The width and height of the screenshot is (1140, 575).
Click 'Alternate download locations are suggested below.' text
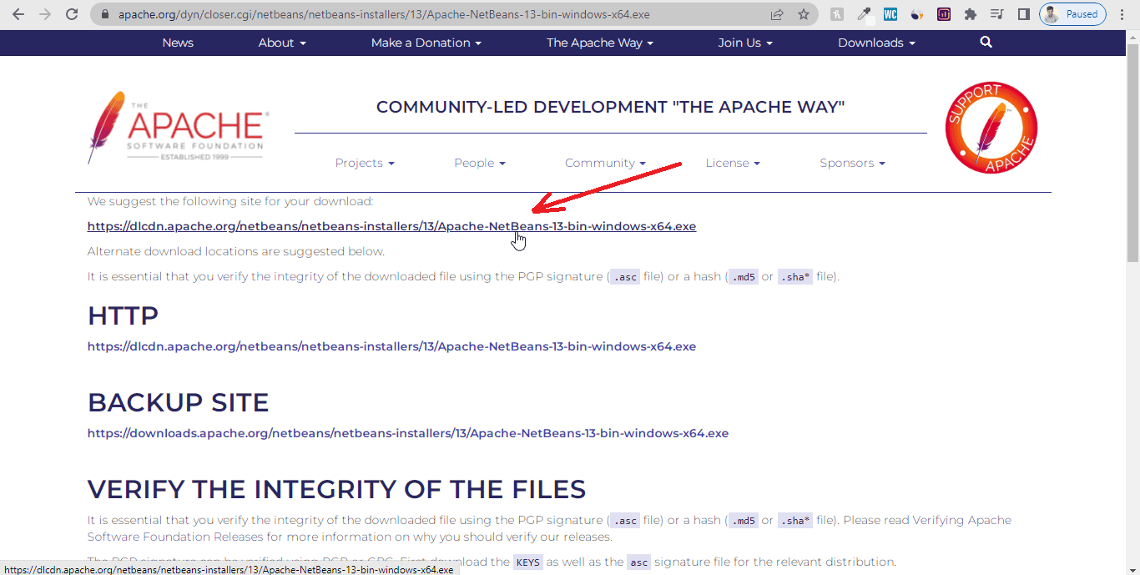click(x=236, y=251)
